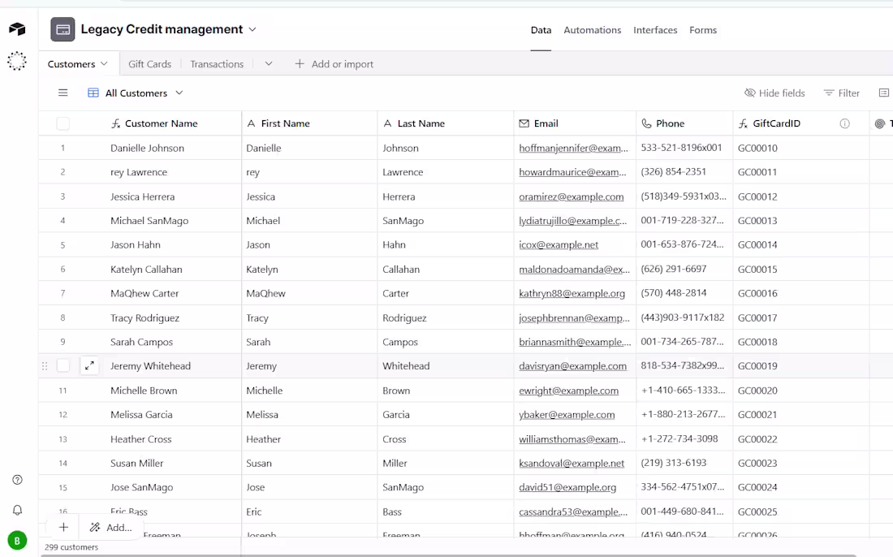Screen dimensions: 893x557
Task: Open the Airtable home logo
Action: [x=17, y=29]
